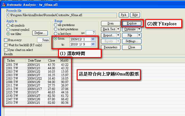
Task: Sort results by Ticker column header
Action: pyautogui.click(x=15, y=61)
